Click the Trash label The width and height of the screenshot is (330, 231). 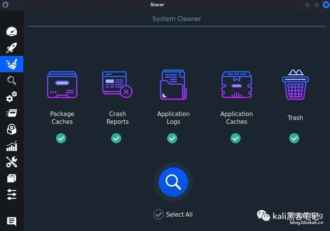(x=295, y=118)
